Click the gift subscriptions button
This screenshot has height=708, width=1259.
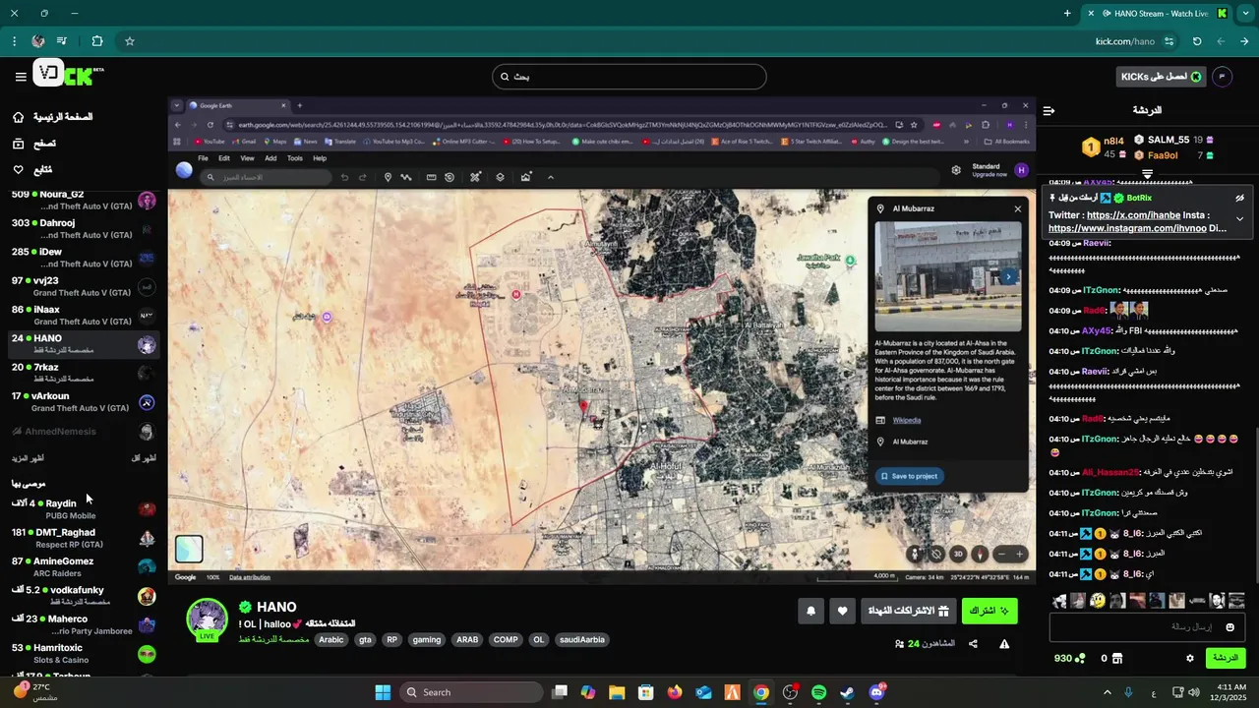tap(909, 611)
